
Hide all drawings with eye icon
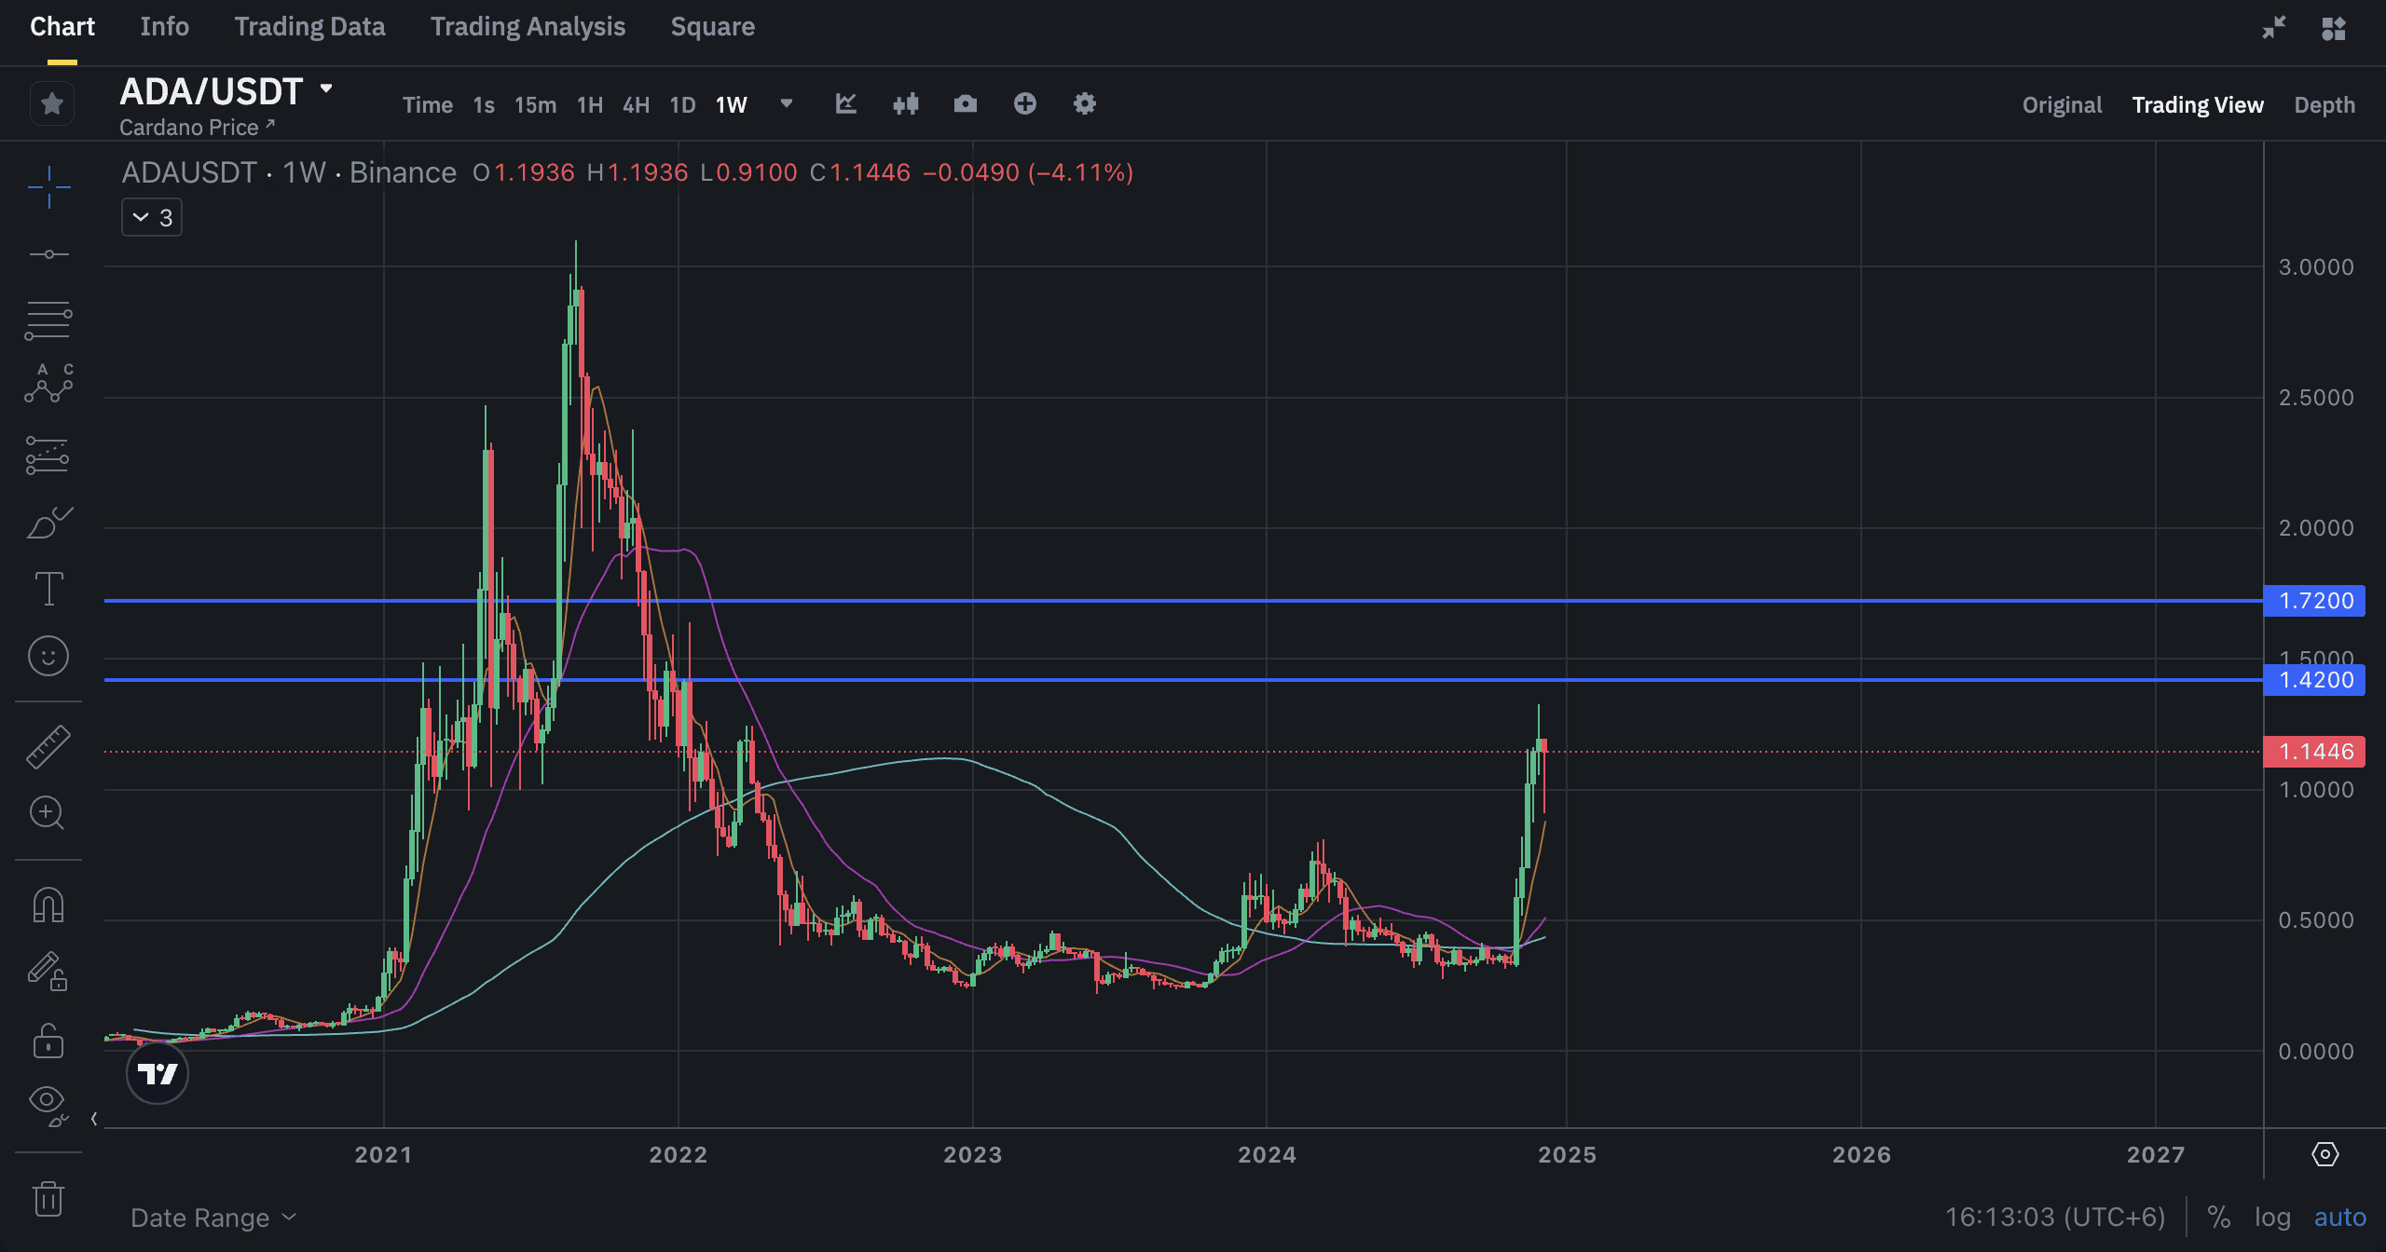[47, 1101]
